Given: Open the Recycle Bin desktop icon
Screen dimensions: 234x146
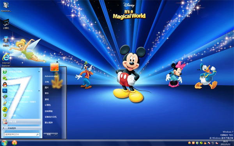Looking at the screenshot, I should point(6,41).
